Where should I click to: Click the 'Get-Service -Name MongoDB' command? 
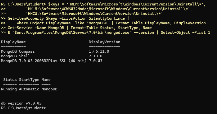pyautogui.click(x=36, y=28)
